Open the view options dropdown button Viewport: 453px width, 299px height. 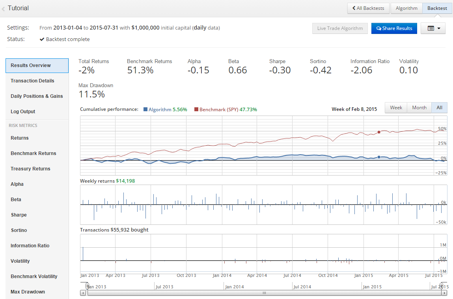[x=433, y=28]
